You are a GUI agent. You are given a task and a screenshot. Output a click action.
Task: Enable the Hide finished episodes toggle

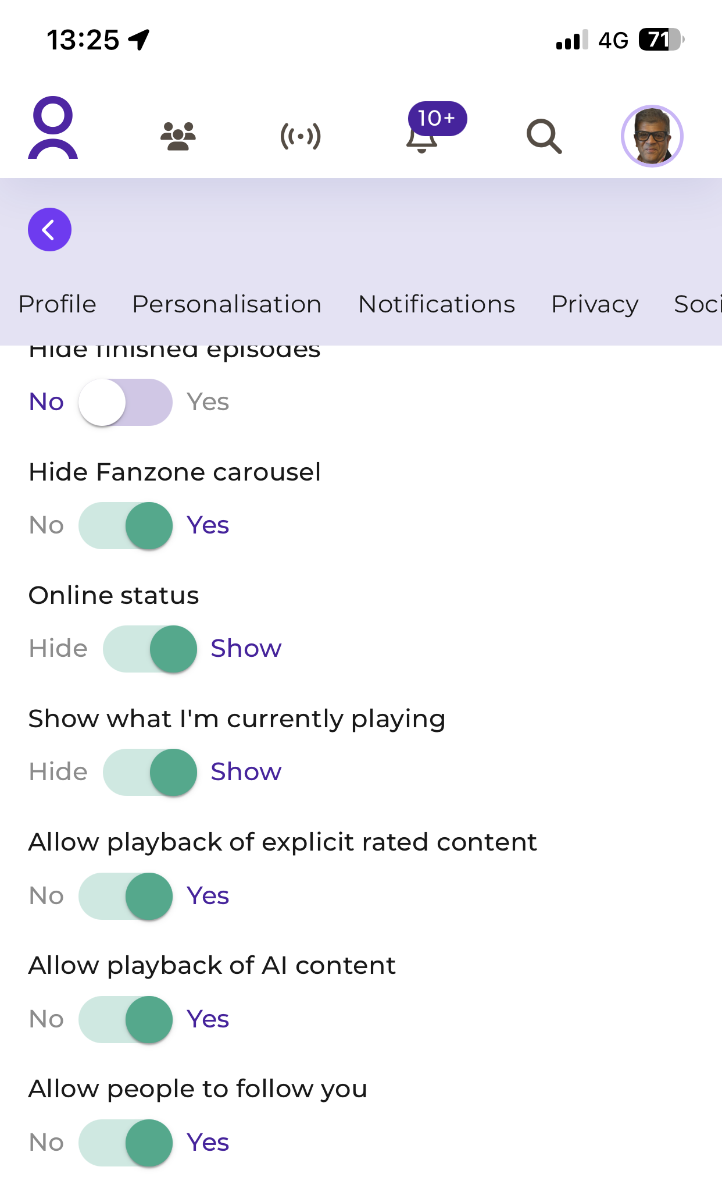coord(125,401)
